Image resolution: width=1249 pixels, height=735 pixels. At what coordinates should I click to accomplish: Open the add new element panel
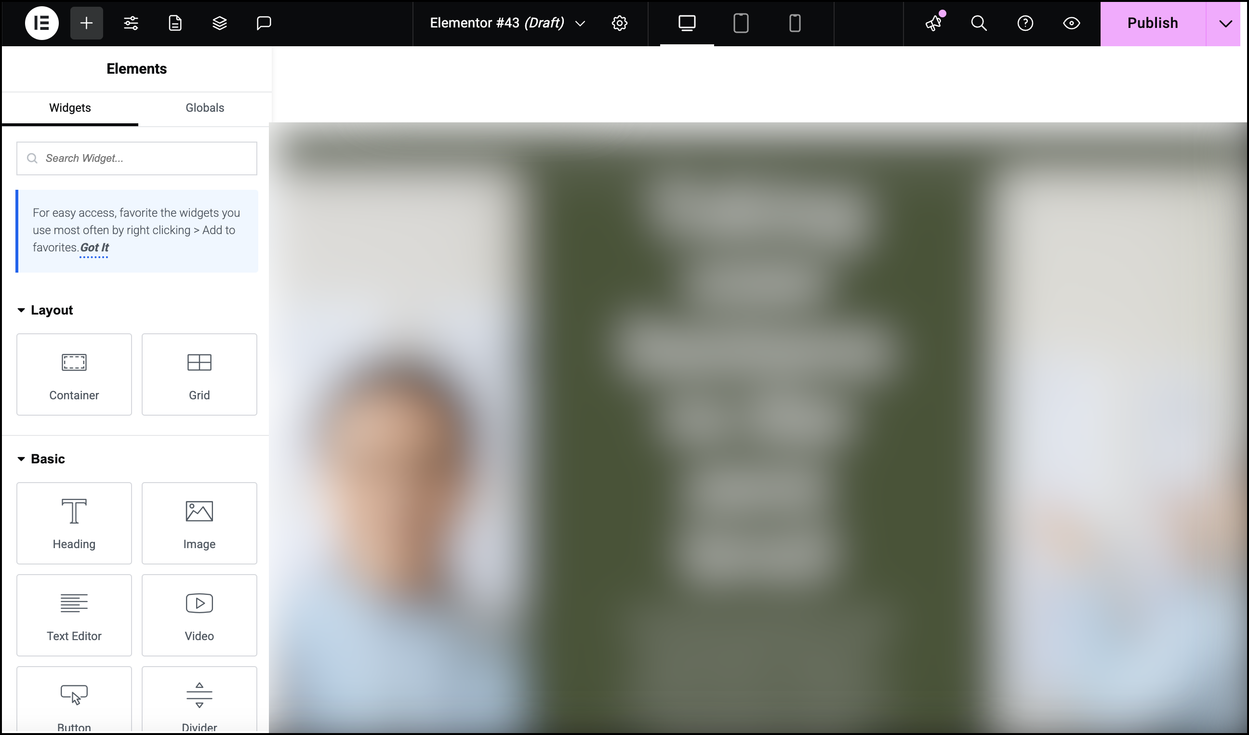coord(85,23)
